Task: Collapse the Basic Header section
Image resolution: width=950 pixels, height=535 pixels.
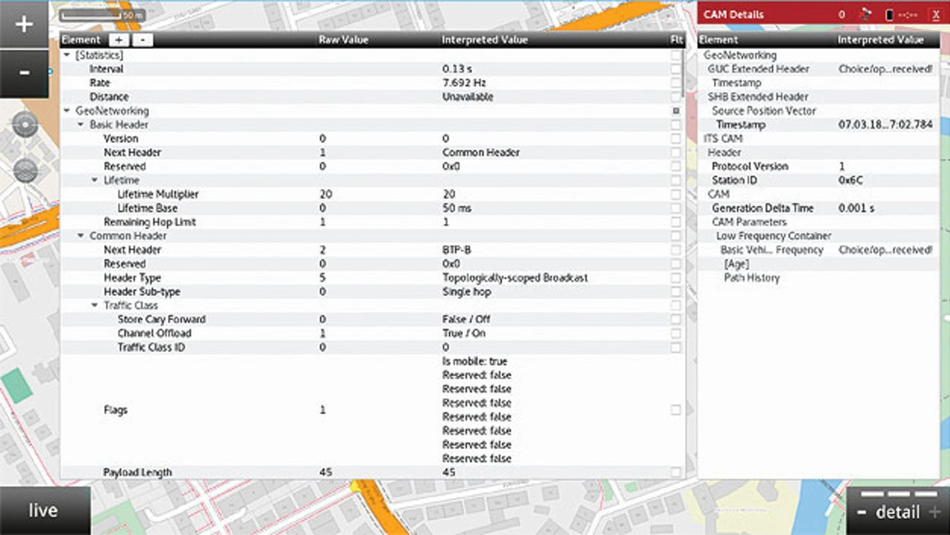Action: point(81,125)
